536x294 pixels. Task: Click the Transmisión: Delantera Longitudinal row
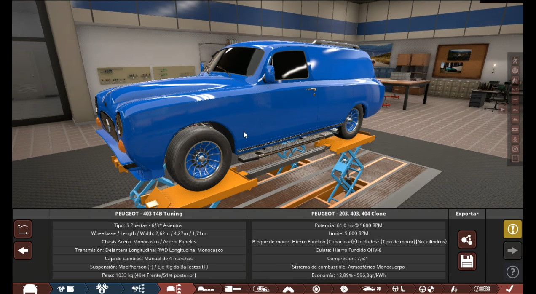(x=149, y=250)
